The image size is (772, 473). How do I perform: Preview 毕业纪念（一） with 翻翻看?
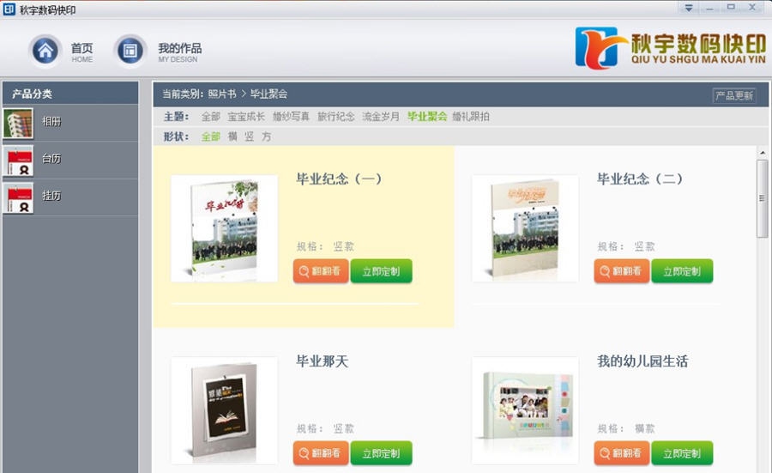pos(321,271)
